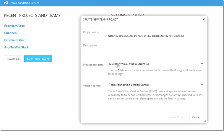Click the CREATE NEW TEAM PROJECT heading
224x131 pixels.
pos(100,19)
